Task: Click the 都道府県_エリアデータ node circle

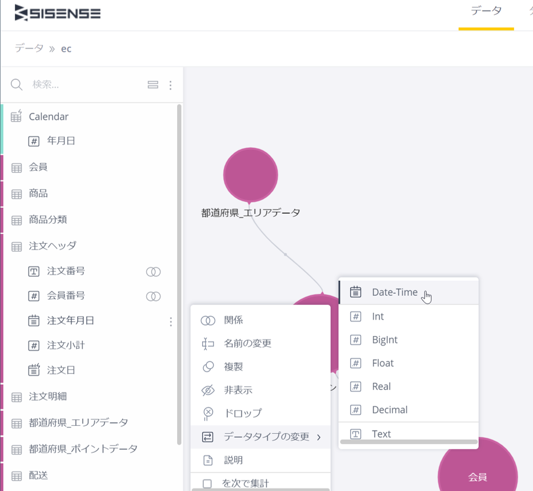Action: click(x=251, y=175)
